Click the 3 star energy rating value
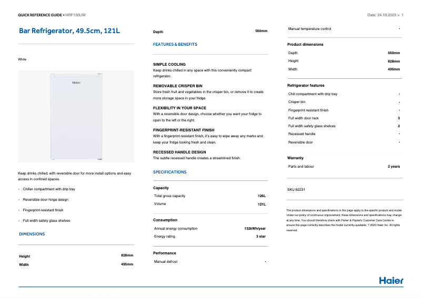The image size is (422, 298). coord(260,237)
